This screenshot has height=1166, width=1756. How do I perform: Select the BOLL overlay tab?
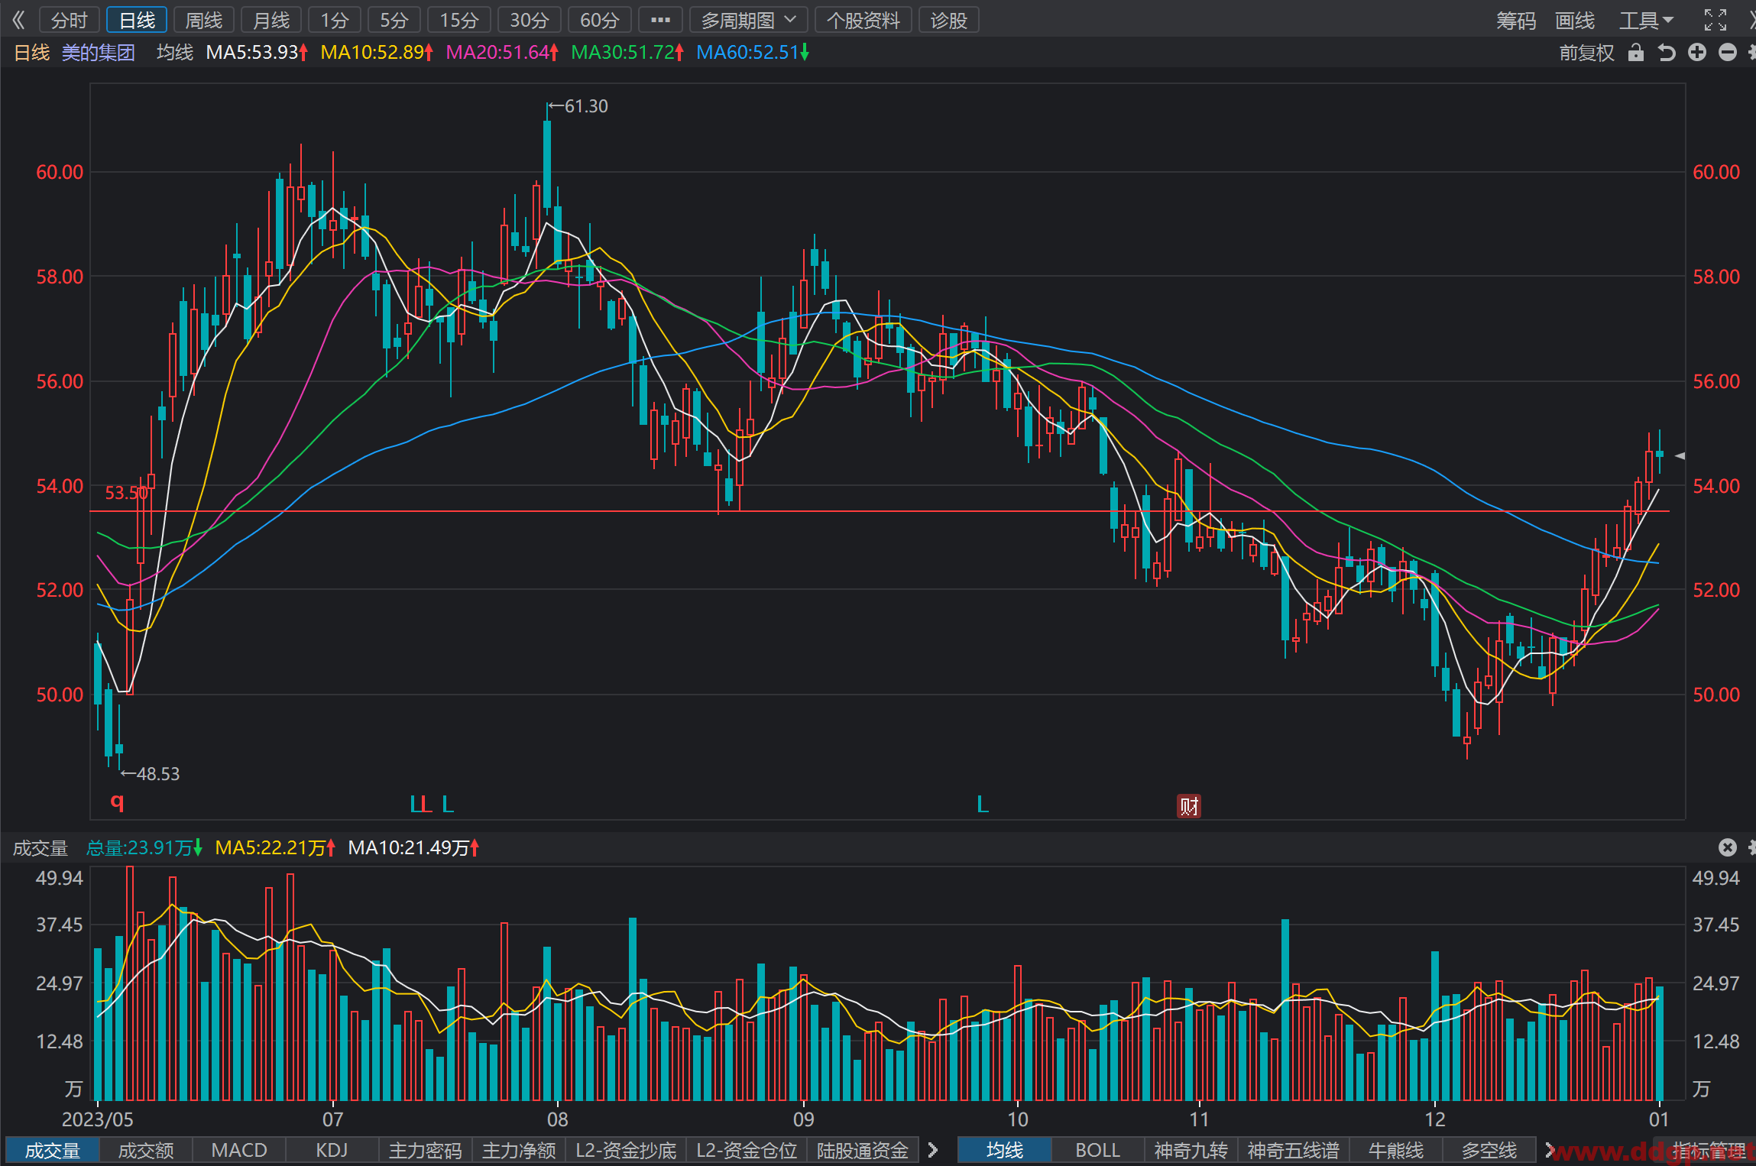coord(1097,1150)
